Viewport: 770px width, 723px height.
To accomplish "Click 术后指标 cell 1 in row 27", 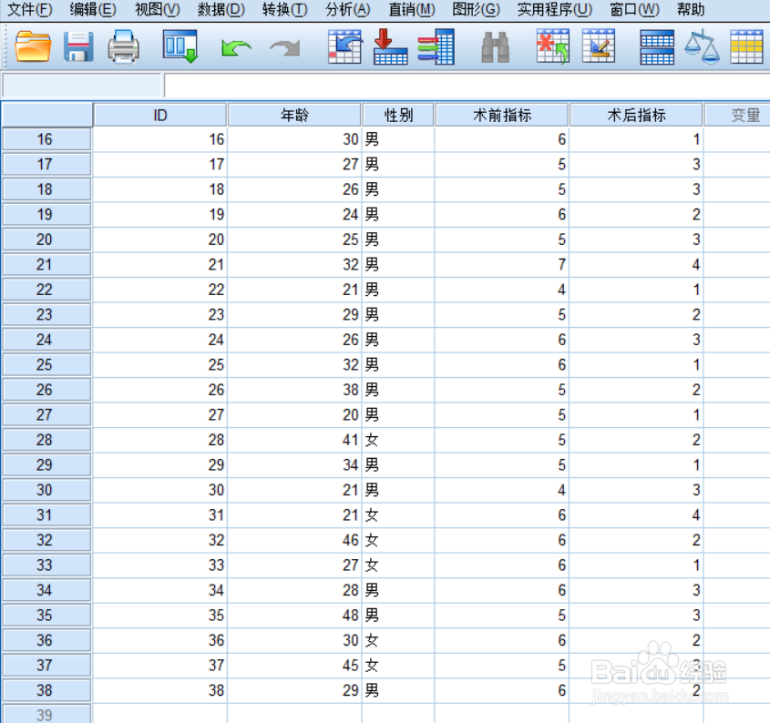I will [x=636, y=414].
